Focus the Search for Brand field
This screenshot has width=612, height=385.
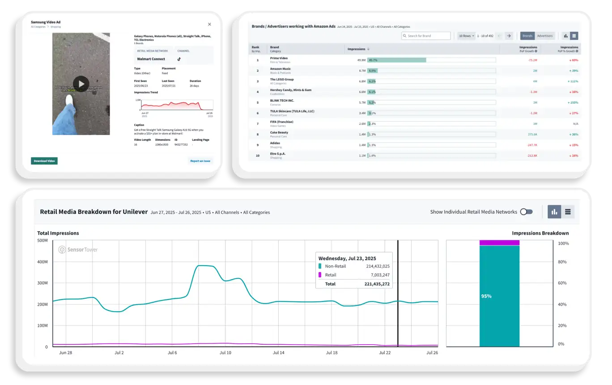point(426,36)
